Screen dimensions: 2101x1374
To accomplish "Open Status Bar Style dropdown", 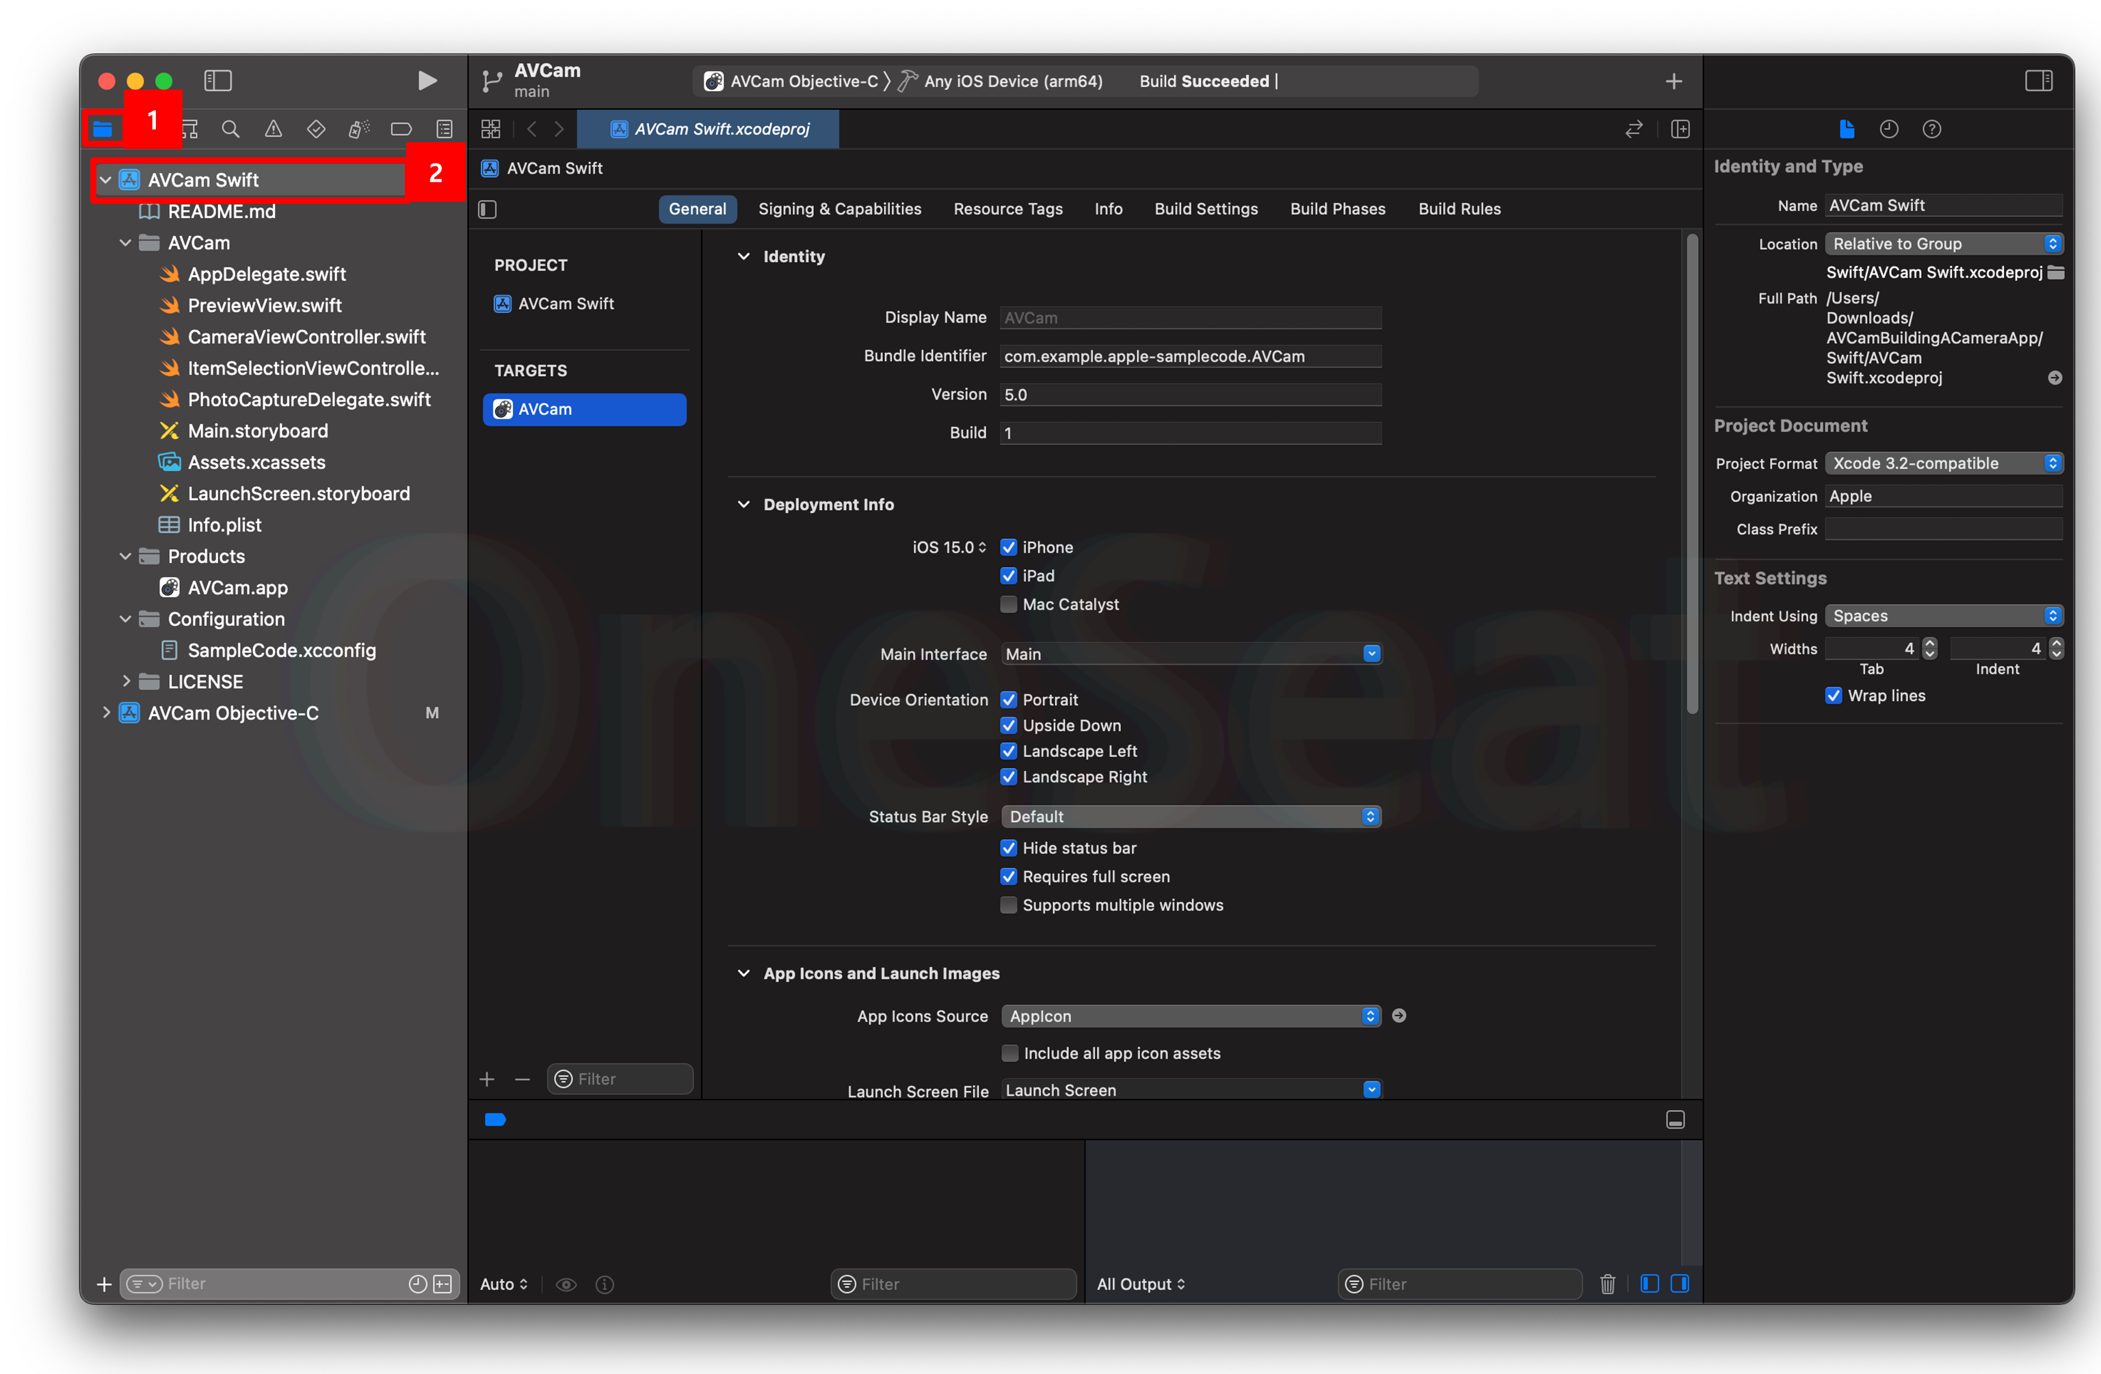I will pos(1192,817).
